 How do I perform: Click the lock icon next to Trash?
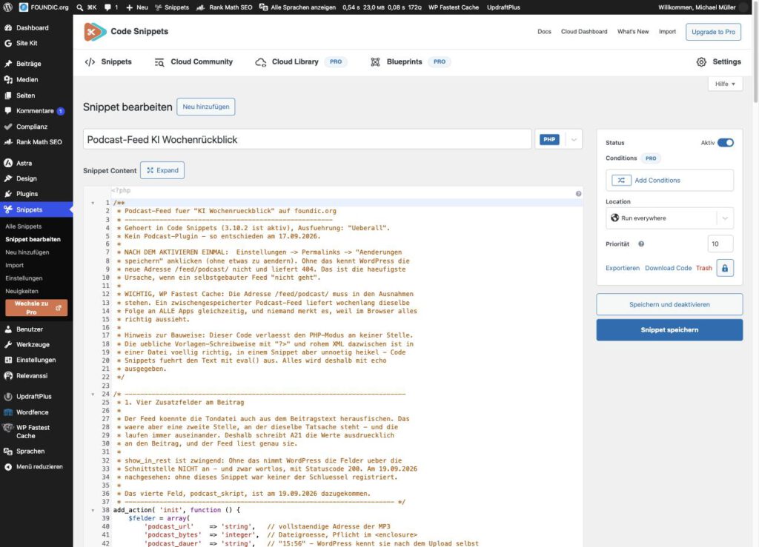[x=725, y=268]
